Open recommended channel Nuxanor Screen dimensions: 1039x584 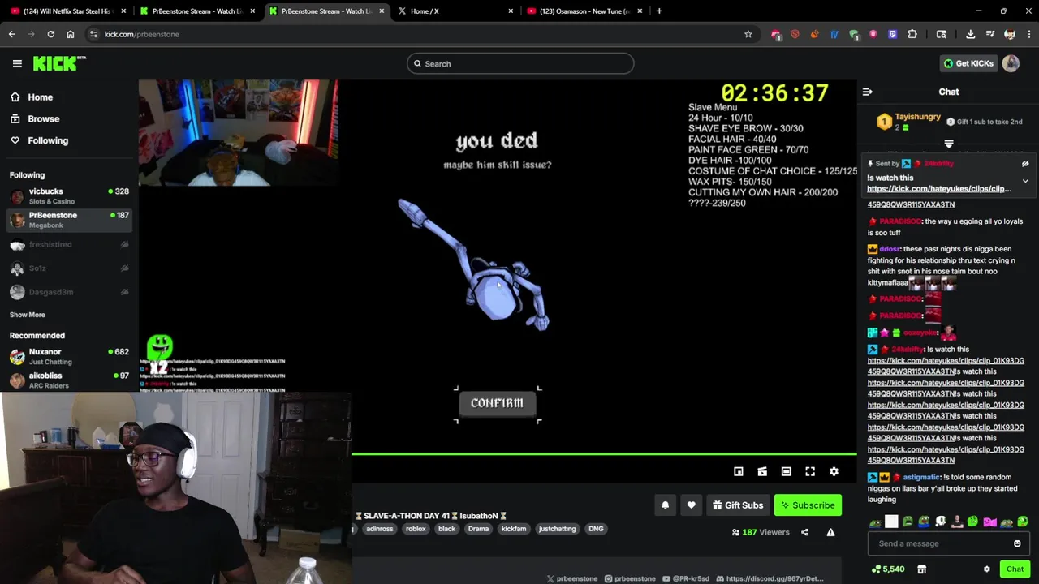click(69, 356)
